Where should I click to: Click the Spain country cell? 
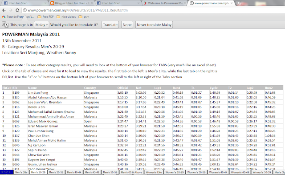click(88, 121)
